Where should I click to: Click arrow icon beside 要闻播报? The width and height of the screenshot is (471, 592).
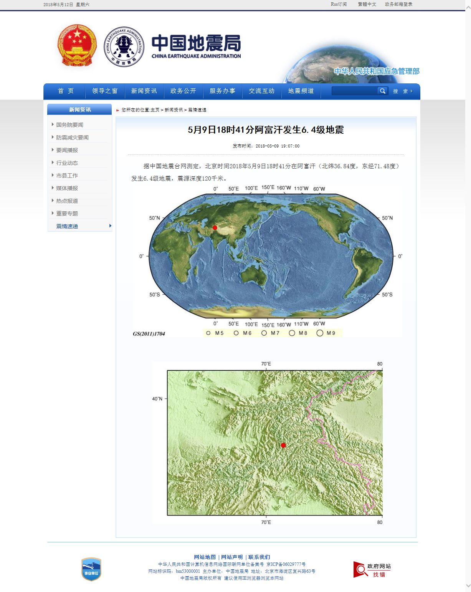click(53, 150)
